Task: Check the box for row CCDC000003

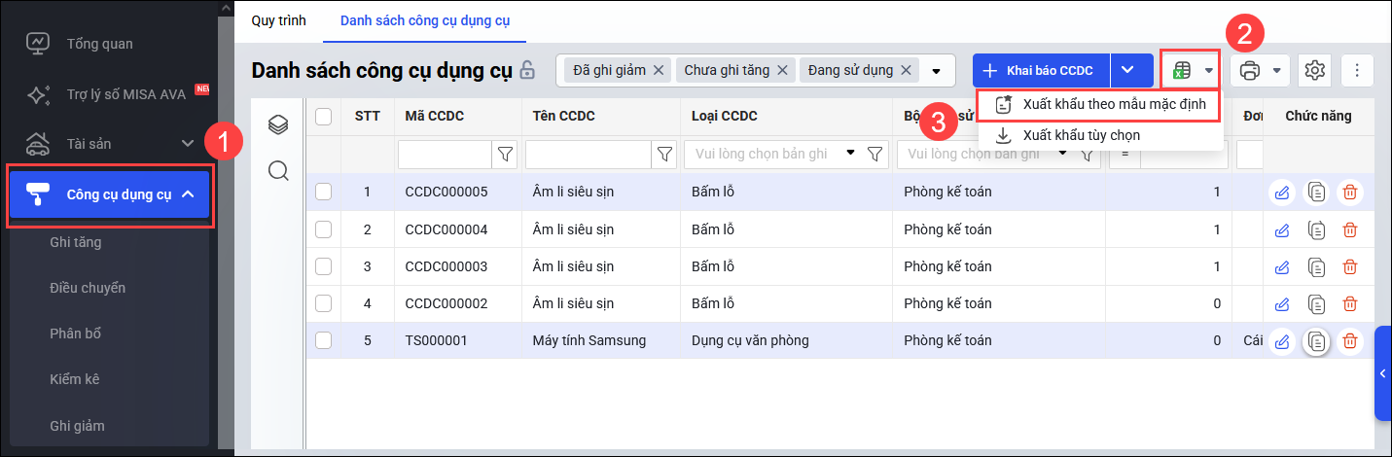Action: point(324,266)
